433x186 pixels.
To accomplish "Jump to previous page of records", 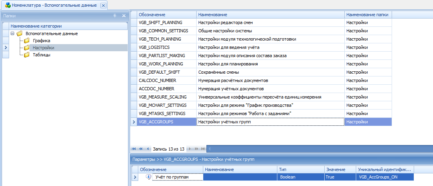I will point(141,149).
